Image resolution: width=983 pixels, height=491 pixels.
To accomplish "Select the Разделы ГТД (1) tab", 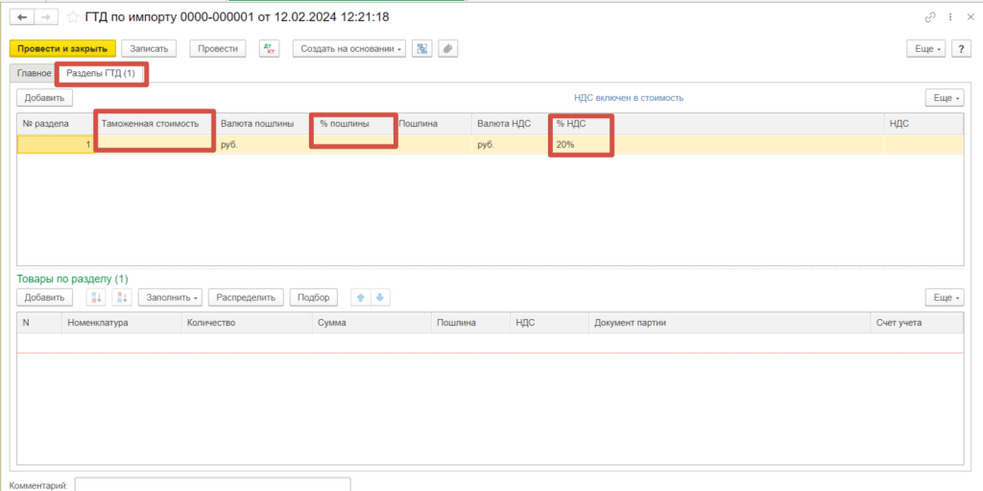I will coord(101,74).
